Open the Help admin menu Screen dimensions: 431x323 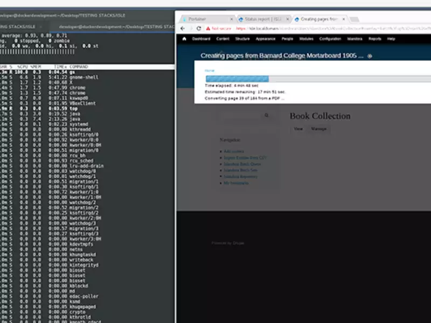[x=391, y=39]
